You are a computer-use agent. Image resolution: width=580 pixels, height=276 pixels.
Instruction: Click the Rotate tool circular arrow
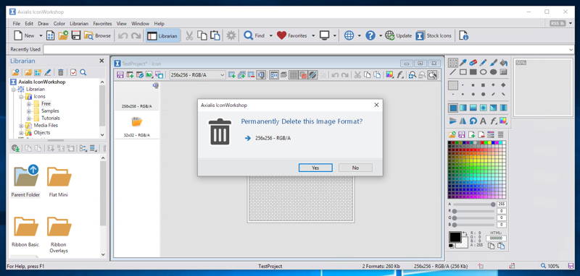[473, 121]
